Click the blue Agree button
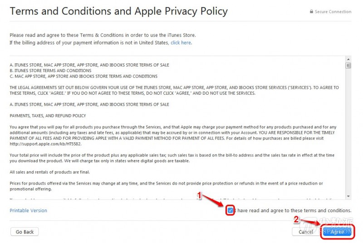363x243 pixels. 337,232
